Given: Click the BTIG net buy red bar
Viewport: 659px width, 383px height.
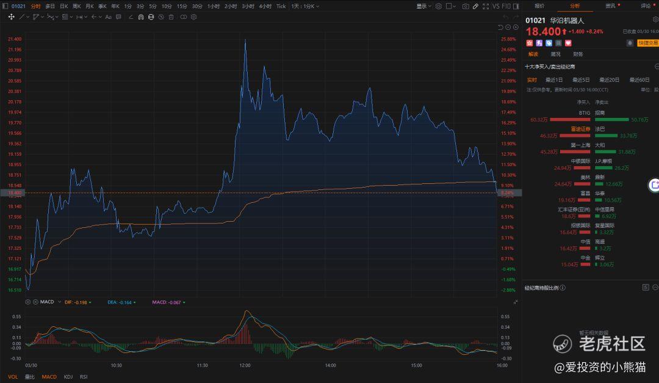Looking at the screenshot, I should [570, 120].
